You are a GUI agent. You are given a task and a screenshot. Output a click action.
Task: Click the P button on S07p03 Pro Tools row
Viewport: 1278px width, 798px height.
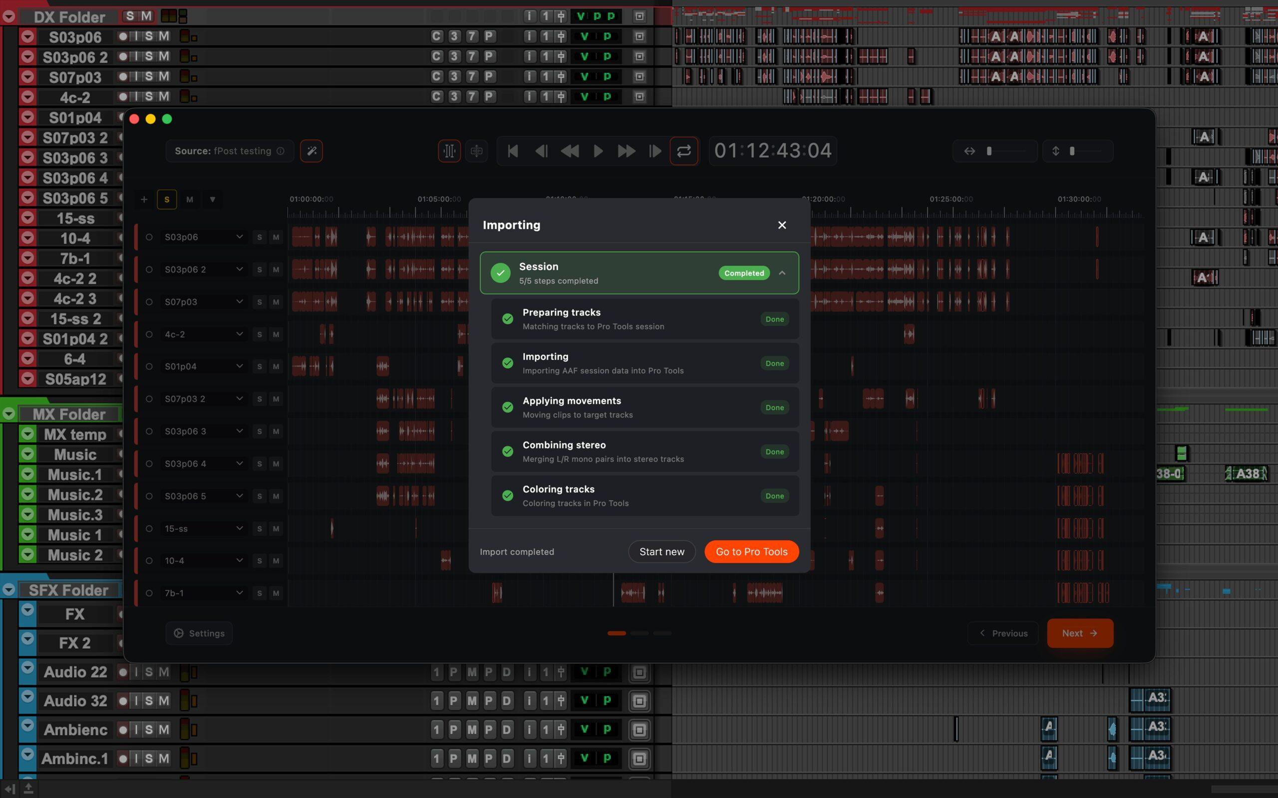point(489,76)
